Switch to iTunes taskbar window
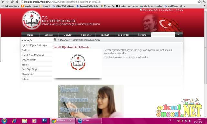The width and height of the screenshot is (207, 124). pos(89,121)
